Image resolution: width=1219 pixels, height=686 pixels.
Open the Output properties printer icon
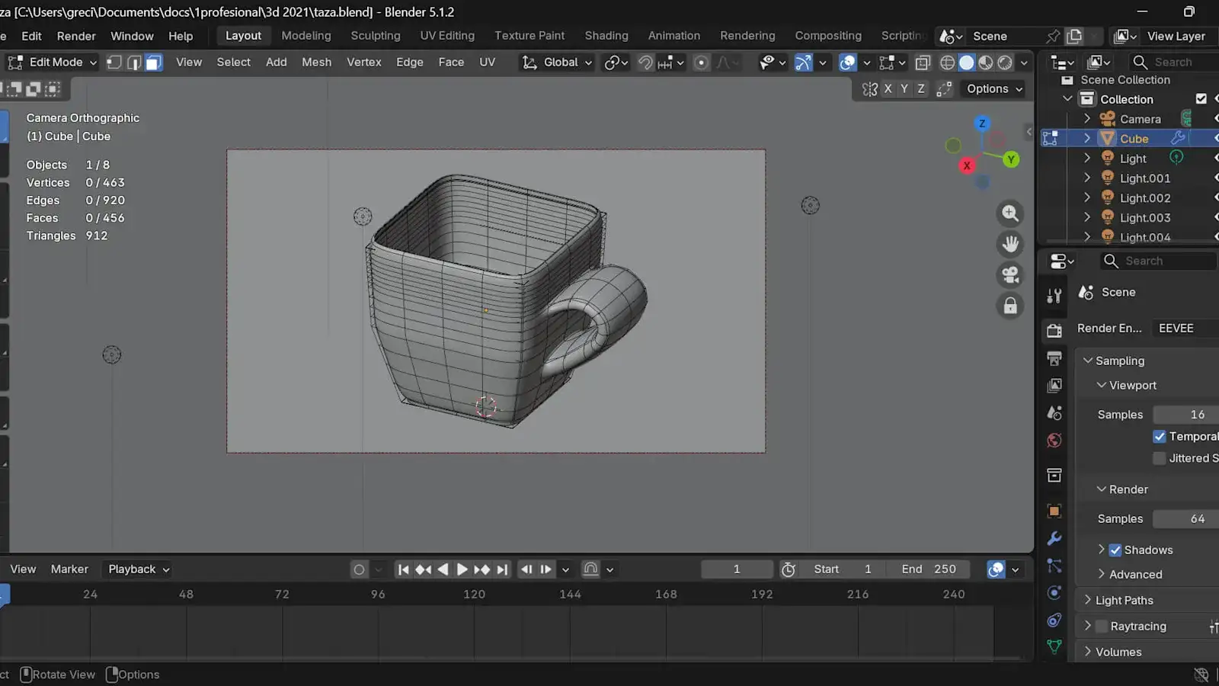tap(1054, 358)
